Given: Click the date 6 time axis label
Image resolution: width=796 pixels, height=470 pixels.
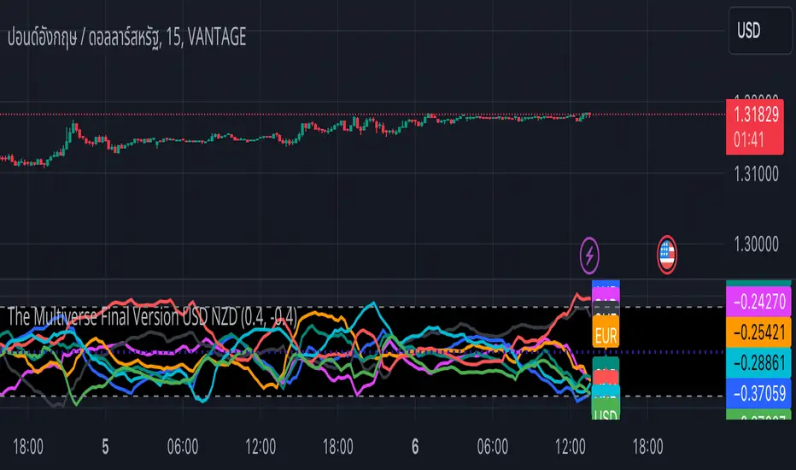Looking at the screenshot, I should click(x=415, y=447).
